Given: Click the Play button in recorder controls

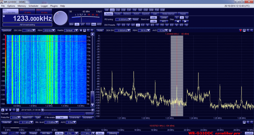Looking at the screenshot, I should pyautogui.click(x=3, y=110).
